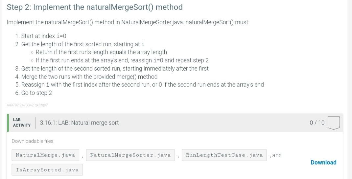This screenshot has height=179, width=352.
Task: Click the bullet 'Return if the first run's length'
Action: (x=101, y=52)
